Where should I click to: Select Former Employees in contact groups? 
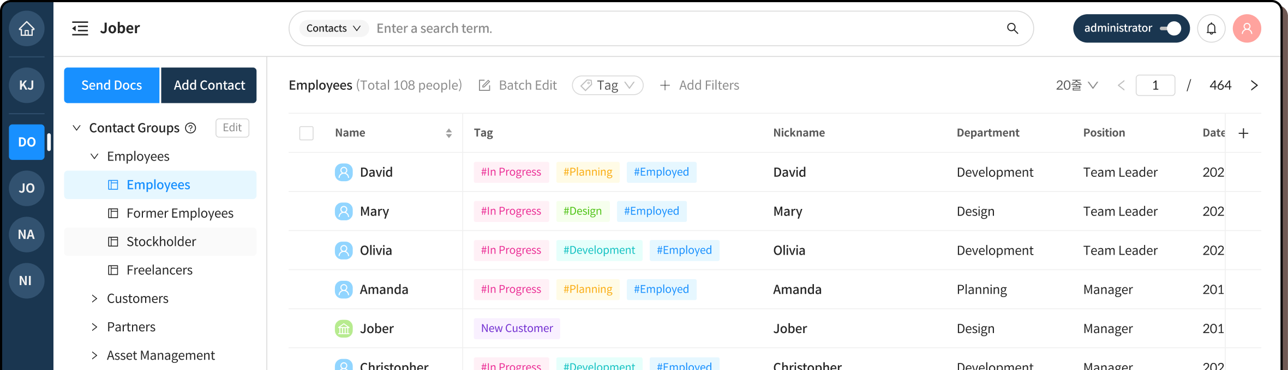click(x=179, y=213)
